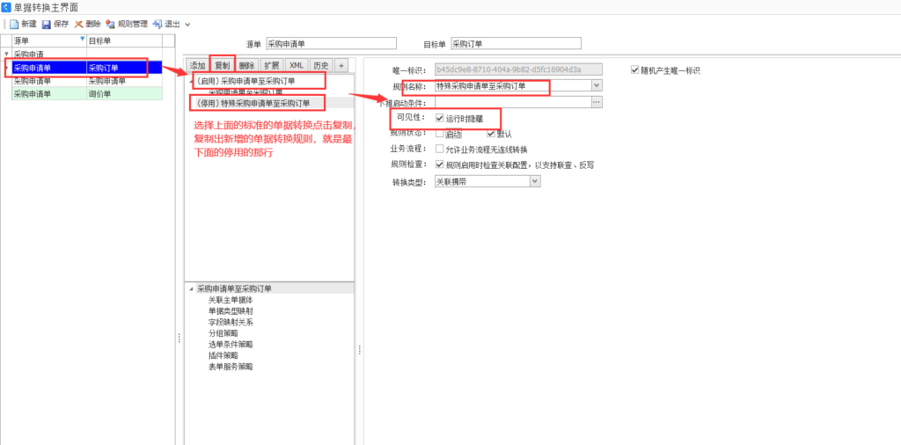
Task: Select rule (停用)特殊采购申请单至采购订单
Action: click(x=253, y=104)
